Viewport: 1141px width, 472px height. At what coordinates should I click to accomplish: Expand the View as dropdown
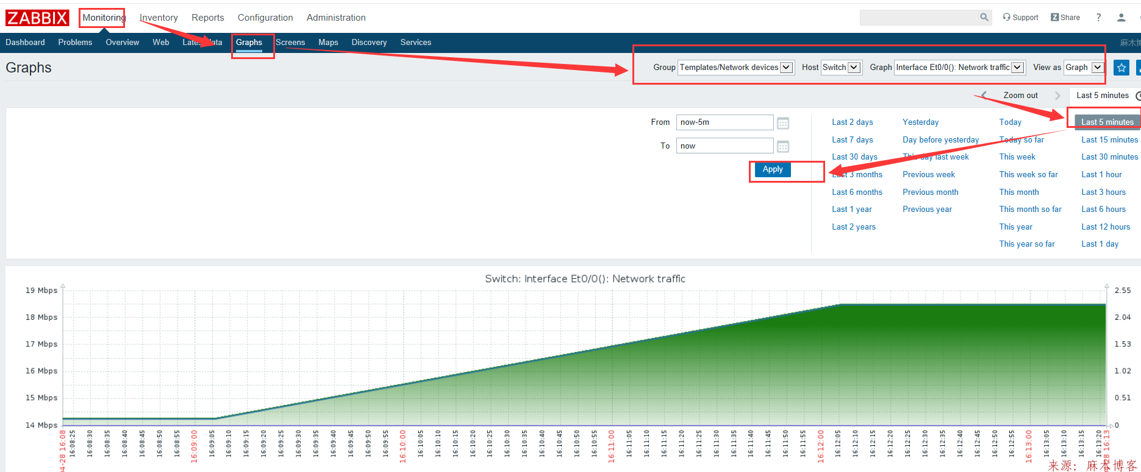(x=1084, y=68)
